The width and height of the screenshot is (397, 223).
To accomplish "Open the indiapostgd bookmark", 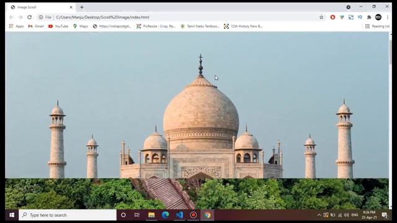I will [112, 26].
